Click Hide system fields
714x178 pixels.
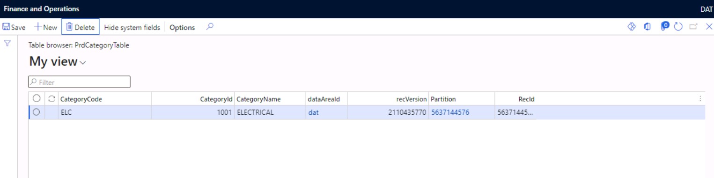tap(132, 28)
